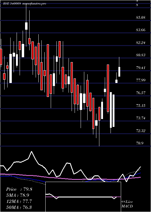
Task: Click the munafasutra.pro site label
Action: tap(34, 4)
